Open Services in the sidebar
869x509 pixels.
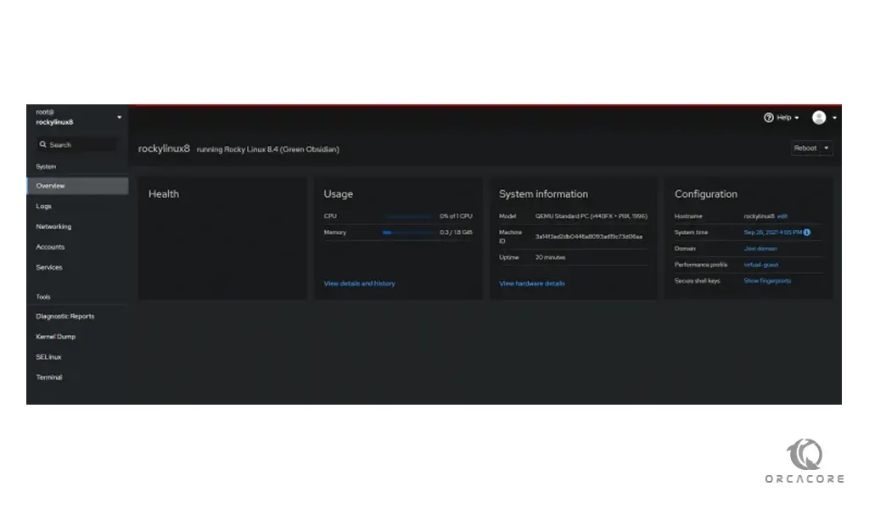tap(49, 267)
